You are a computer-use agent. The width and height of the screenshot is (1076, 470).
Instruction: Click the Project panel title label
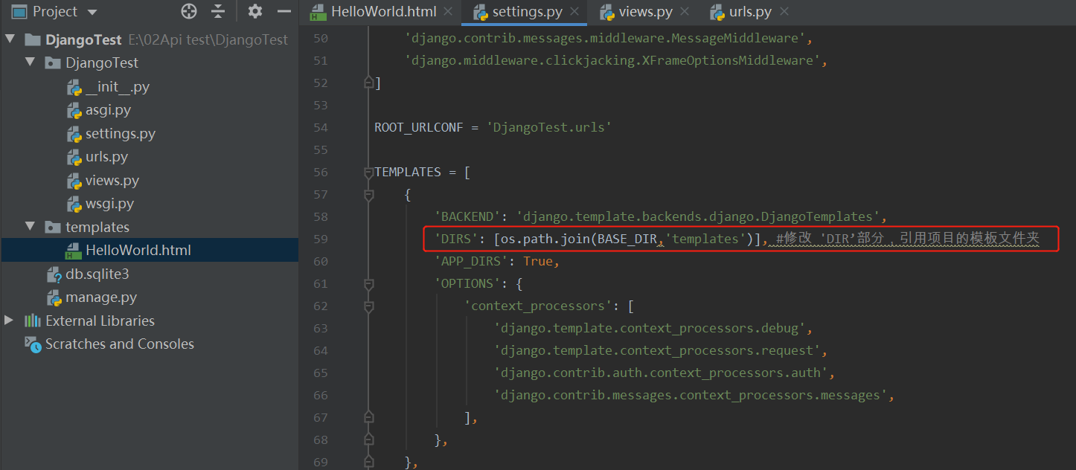click(x=55, y=11)
